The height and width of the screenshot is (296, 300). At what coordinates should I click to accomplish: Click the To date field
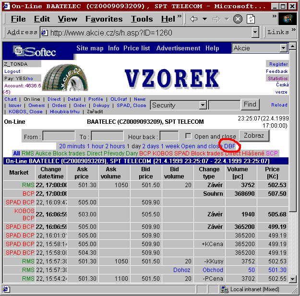pyautogui.click(x=107, y=136)
